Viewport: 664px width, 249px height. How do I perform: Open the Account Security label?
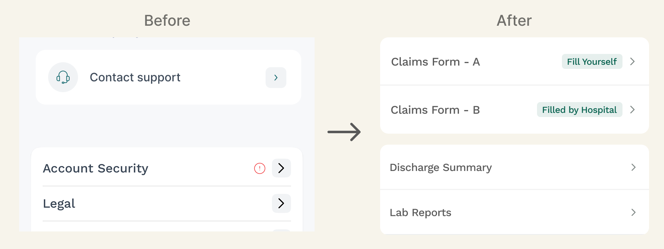point(95,168)
